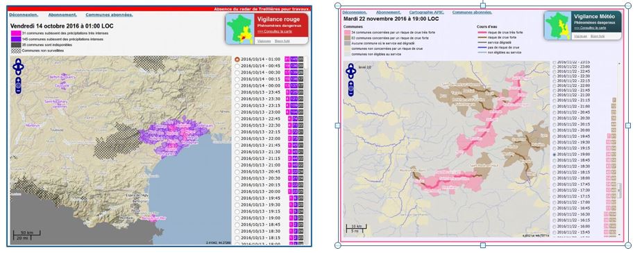The image size is (642, 253).
Task: Select the 2016/11/22 - 18:00 radio option
Action: pos(555,178)
